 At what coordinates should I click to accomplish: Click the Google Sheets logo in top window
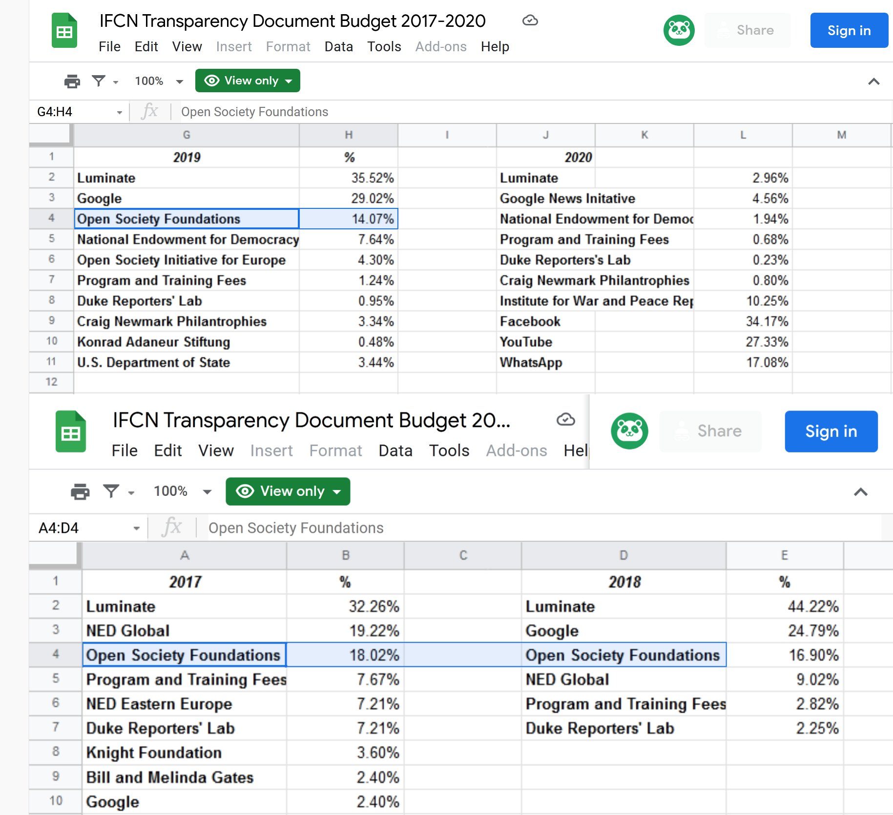tap(64, 31)
